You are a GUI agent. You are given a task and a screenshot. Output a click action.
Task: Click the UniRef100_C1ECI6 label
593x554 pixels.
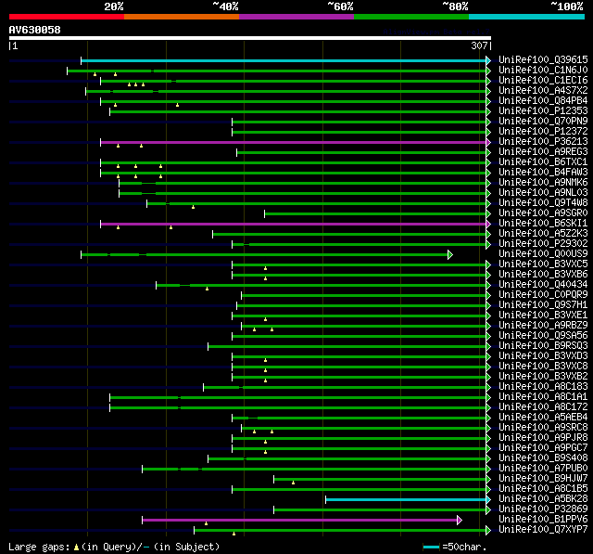pos(543,81)
